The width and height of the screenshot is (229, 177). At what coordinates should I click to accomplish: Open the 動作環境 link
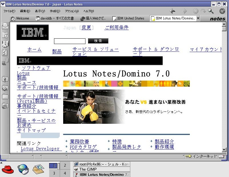pyautogui.click(x=164, y=147)
